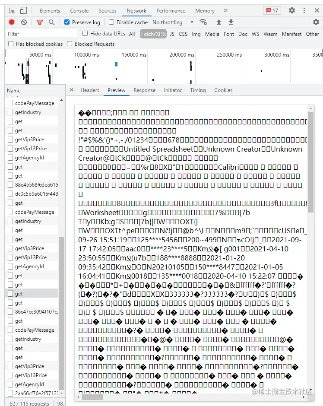Click the Filter text input

[x=41, y=34]
